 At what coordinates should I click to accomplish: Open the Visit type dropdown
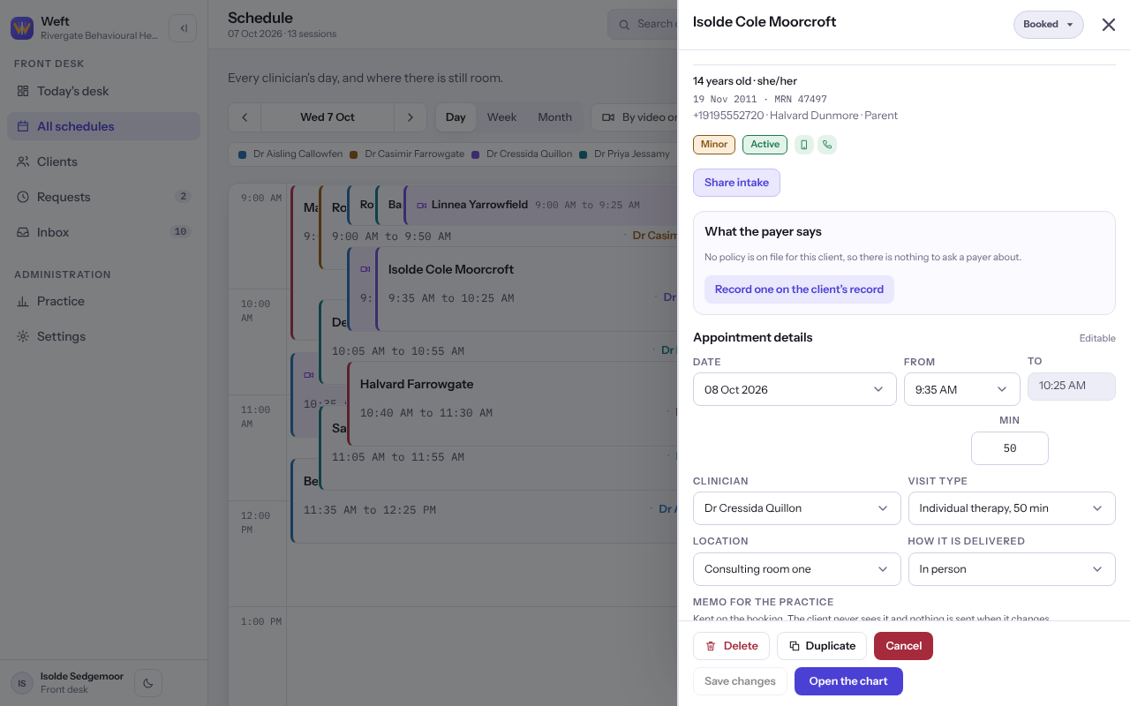(1012, 508)
